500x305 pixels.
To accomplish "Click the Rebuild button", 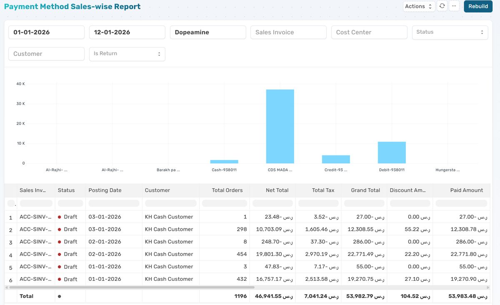I will point(477,6).
